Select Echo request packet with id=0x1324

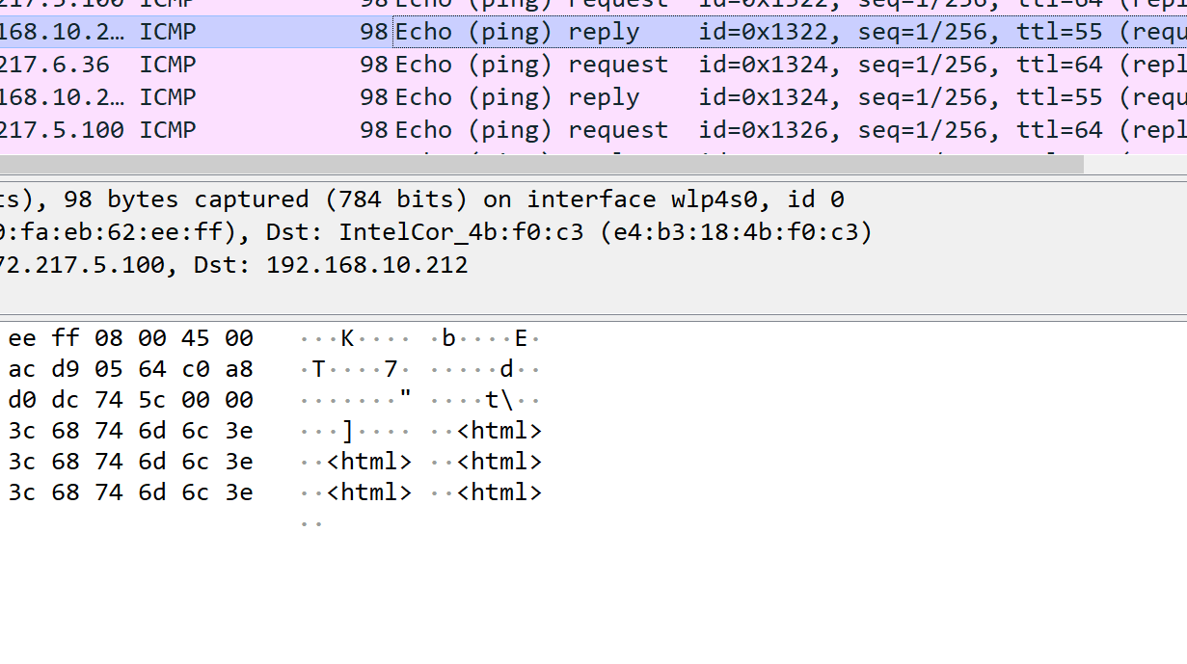pyautogui.click(x=617, y=65)
